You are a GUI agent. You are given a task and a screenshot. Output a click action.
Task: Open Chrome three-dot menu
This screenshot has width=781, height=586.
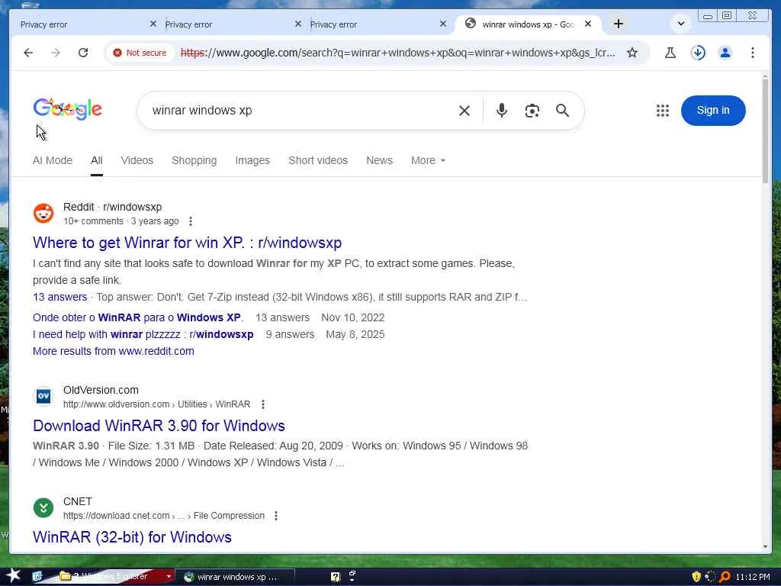pos(753,53)
